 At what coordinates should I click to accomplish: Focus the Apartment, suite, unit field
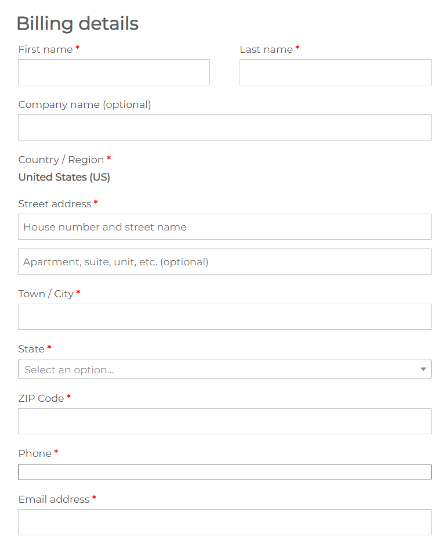(x=224, y=261)
